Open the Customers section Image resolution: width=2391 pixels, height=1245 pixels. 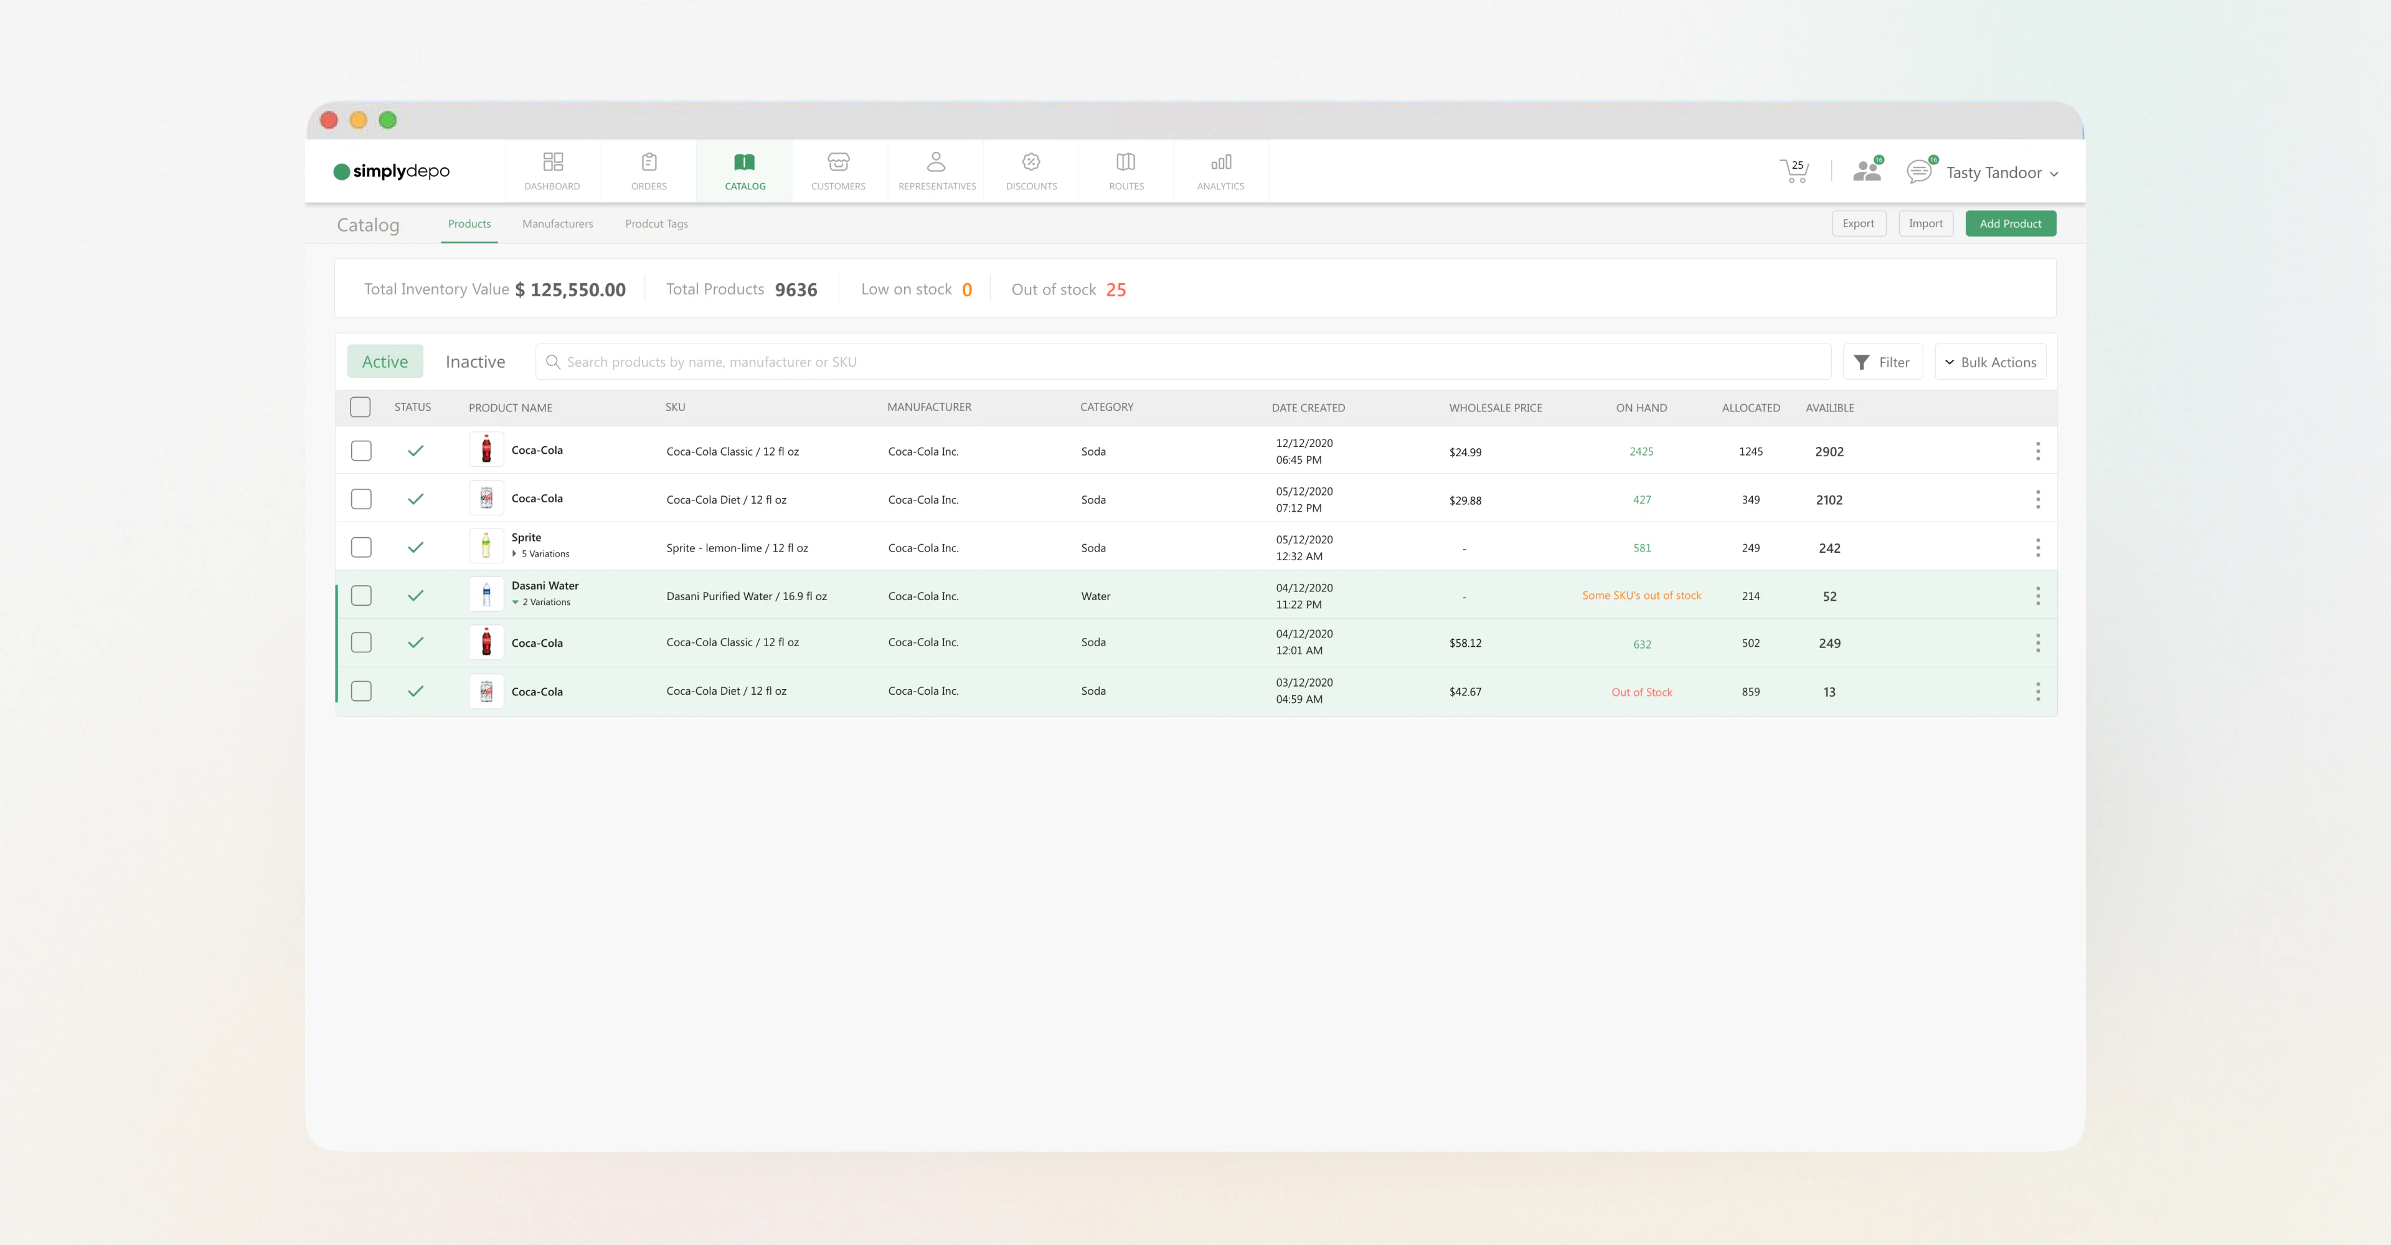point(838,171)
